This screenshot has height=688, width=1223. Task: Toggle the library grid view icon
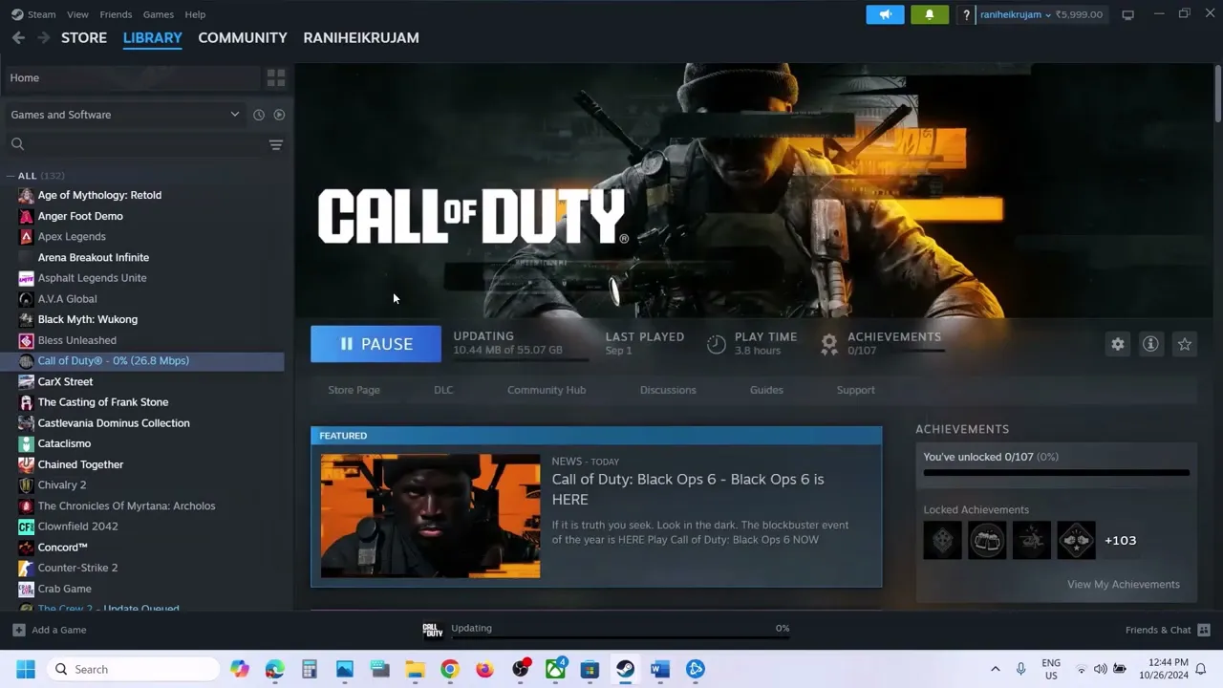pos(276,77)
